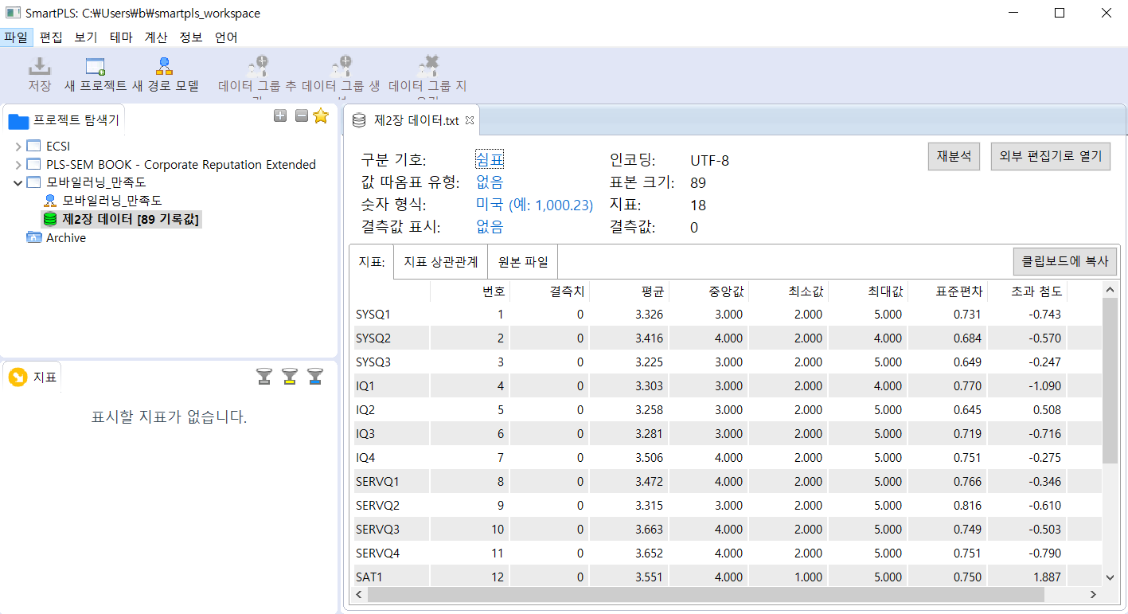
Task: Switch to the 지표 상관관계 tab
Action: pos(440,261)
